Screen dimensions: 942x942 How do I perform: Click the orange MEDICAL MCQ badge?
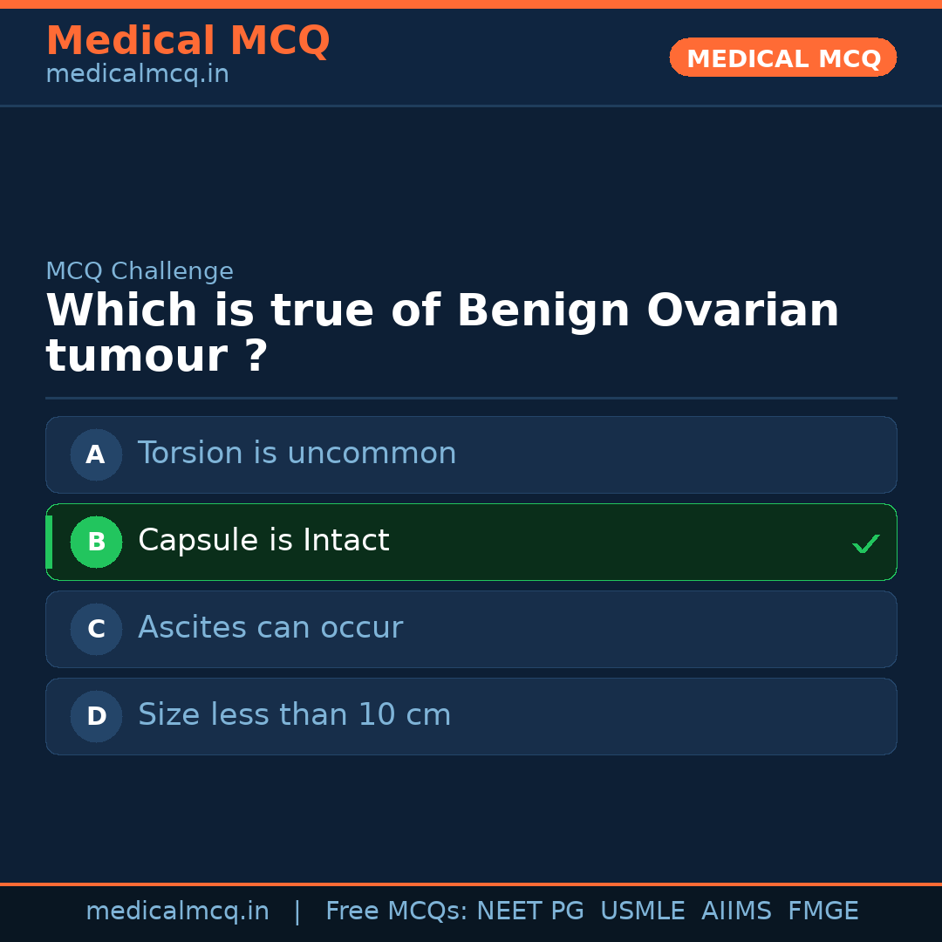782,58
